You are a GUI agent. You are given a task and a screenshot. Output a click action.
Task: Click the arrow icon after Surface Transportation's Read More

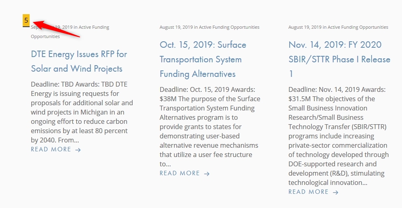click(207, 174)
